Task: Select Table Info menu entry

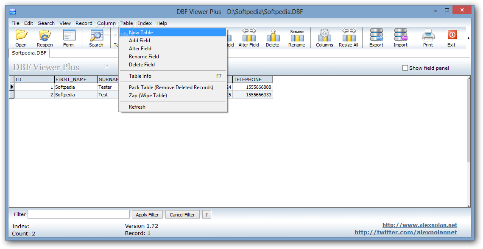Action: click(173, 76)
